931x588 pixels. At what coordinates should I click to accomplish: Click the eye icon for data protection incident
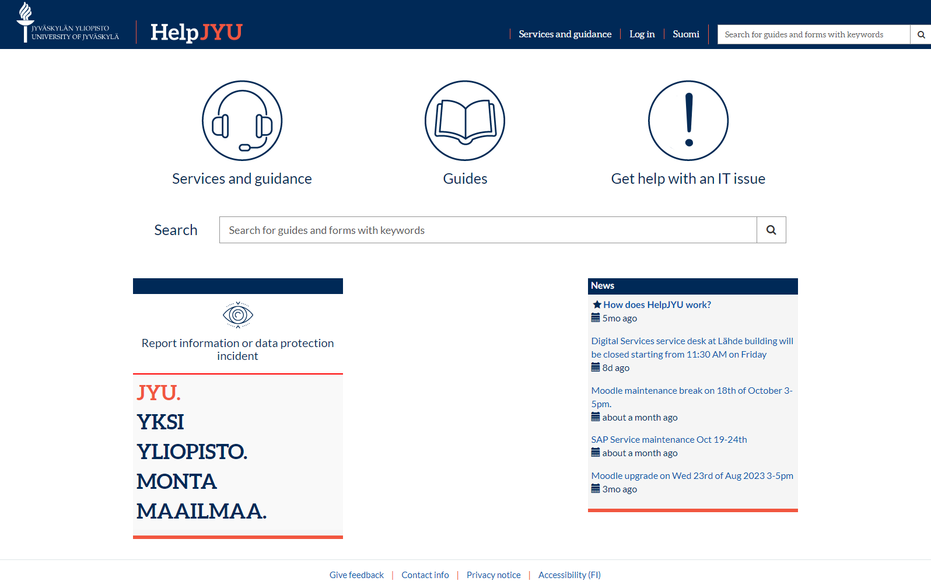238,315
